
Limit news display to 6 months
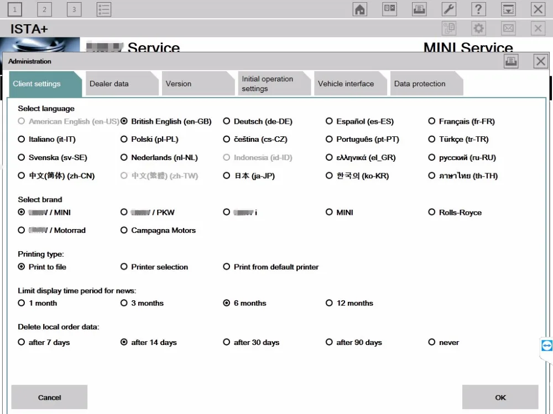click(245, 303)
